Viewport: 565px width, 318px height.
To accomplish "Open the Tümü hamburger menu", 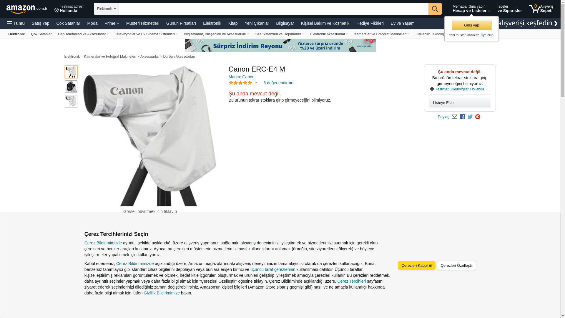I will 16,23.
